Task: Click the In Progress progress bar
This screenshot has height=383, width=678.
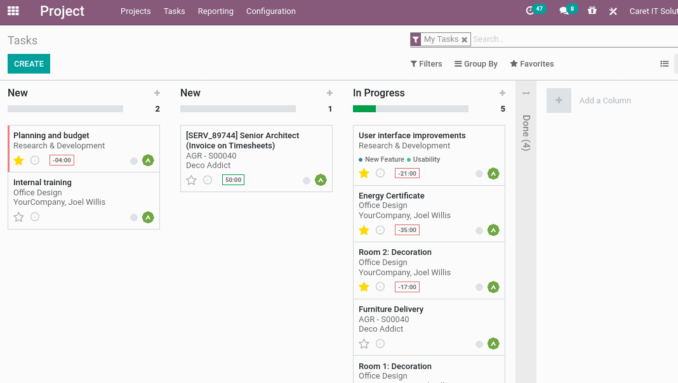Action: pos(409,108)
